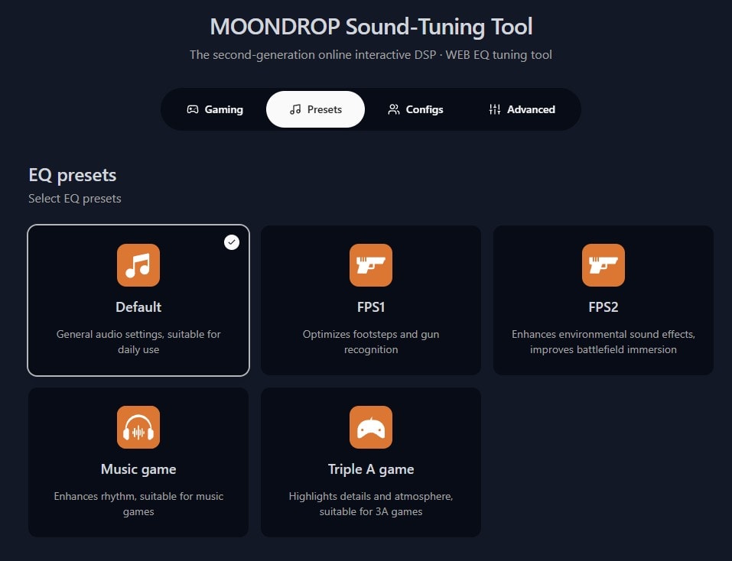
Task: Click the controller icon in the Gaming tab
Action: 193,109
